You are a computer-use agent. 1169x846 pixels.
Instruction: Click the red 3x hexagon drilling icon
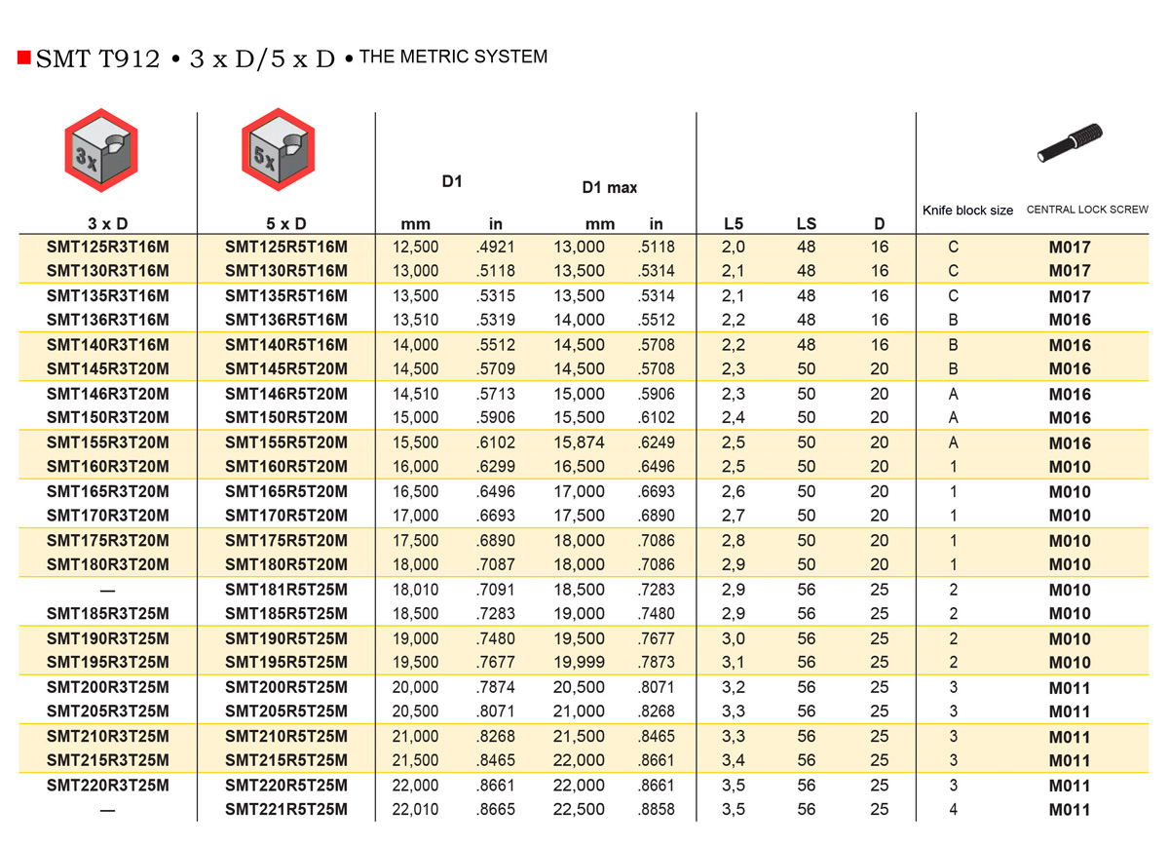(x=100, y=151)
